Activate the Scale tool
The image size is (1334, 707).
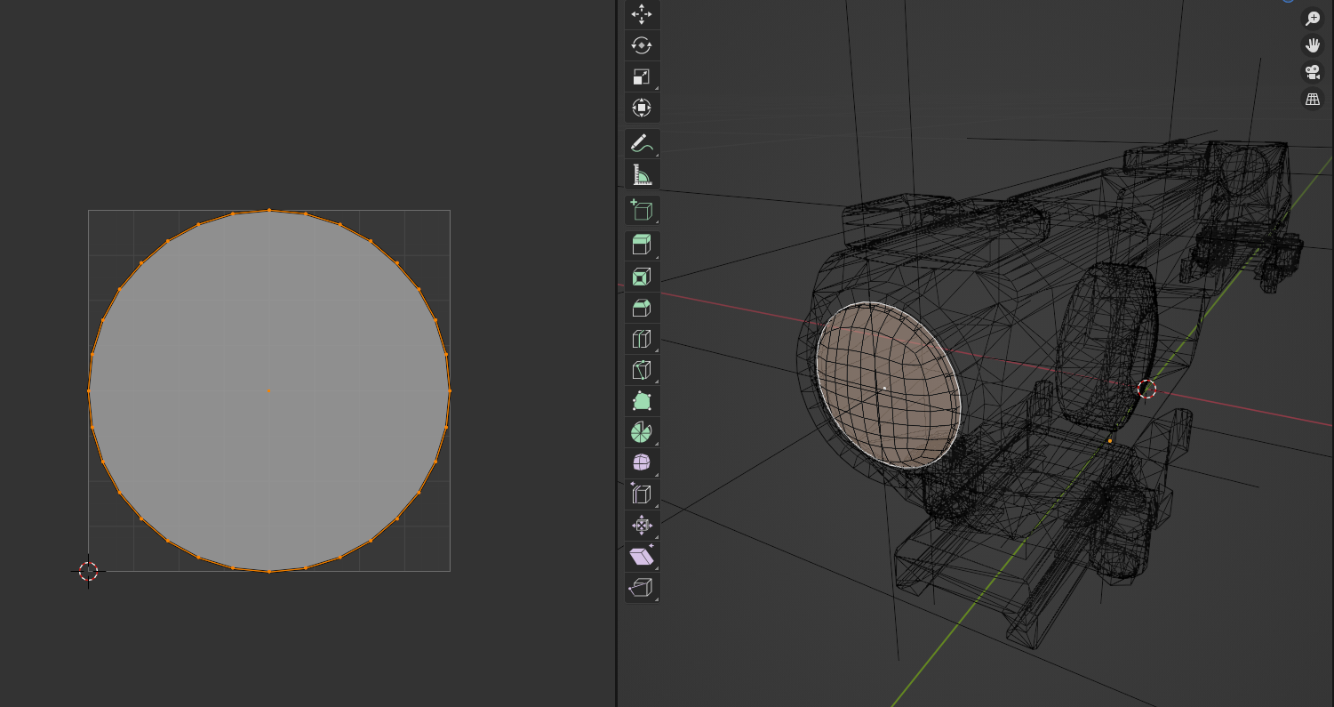click(x=642, y=77)
